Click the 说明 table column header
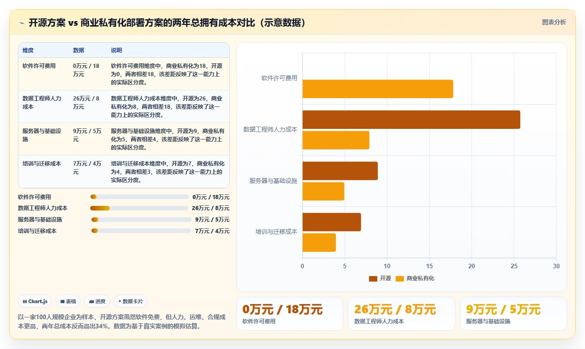Screen dimensions: 585x349 (x=117, y=50)
